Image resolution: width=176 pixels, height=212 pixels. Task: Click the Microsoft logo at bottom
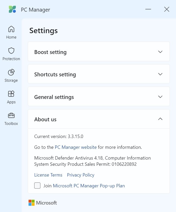(x=43, y=203)
